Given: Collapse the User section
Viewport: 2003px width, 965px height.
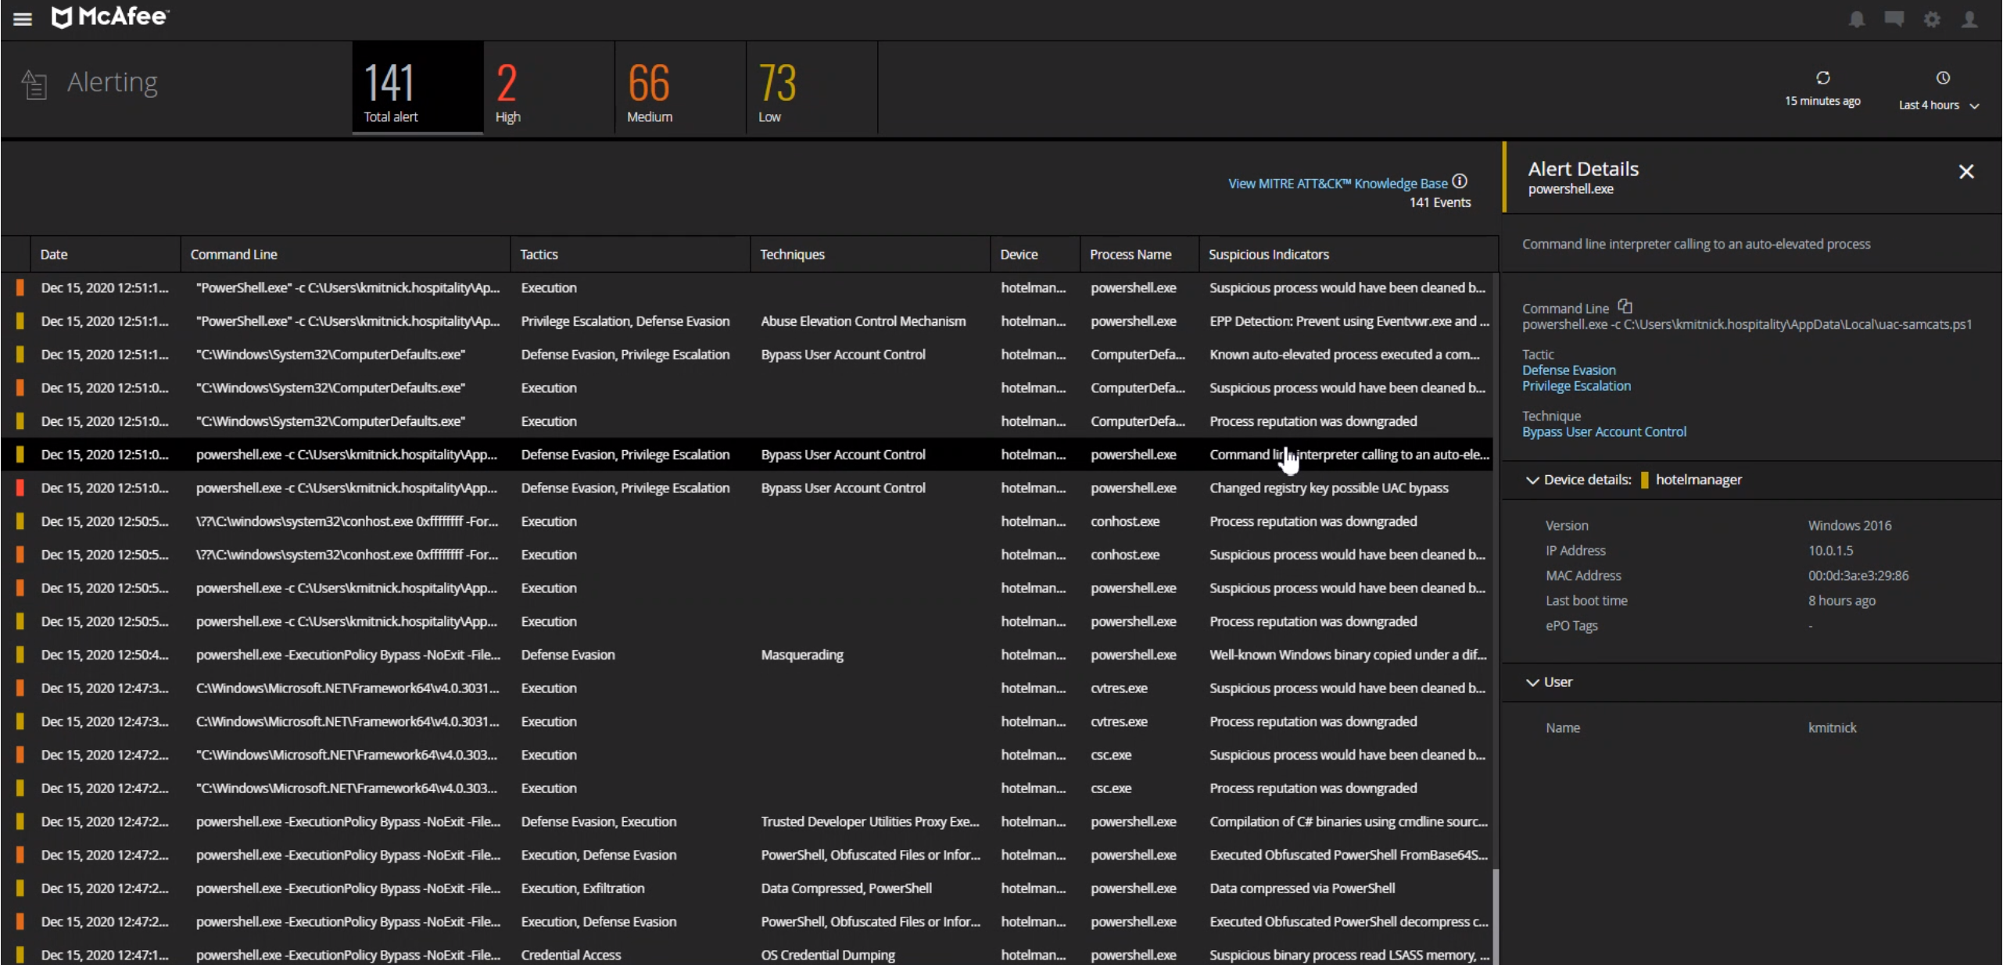Looking at the screenshot, I should click(1533, 682).
